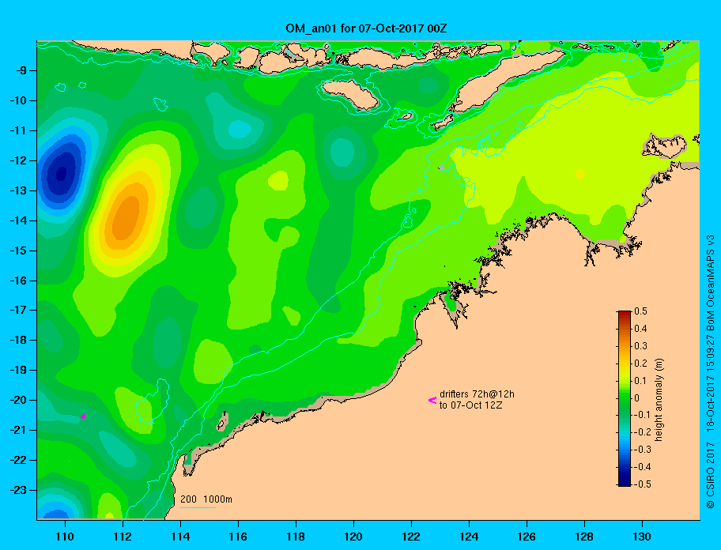
Task: Click the 124 longitude axis label
Action: coord(469,537)
